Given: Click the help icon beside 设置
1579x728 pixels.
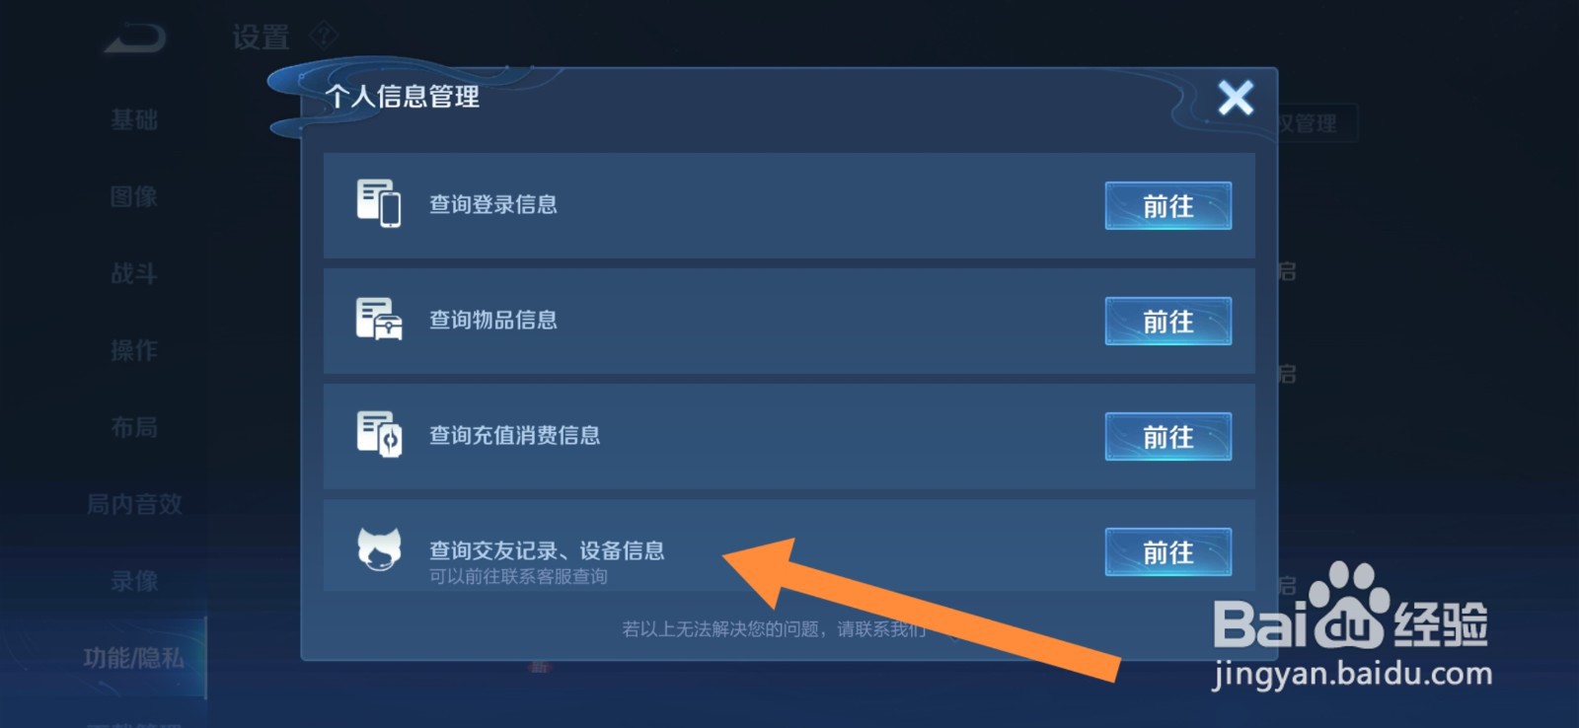Looking at the screenshot, I should [x=324, y=36].
